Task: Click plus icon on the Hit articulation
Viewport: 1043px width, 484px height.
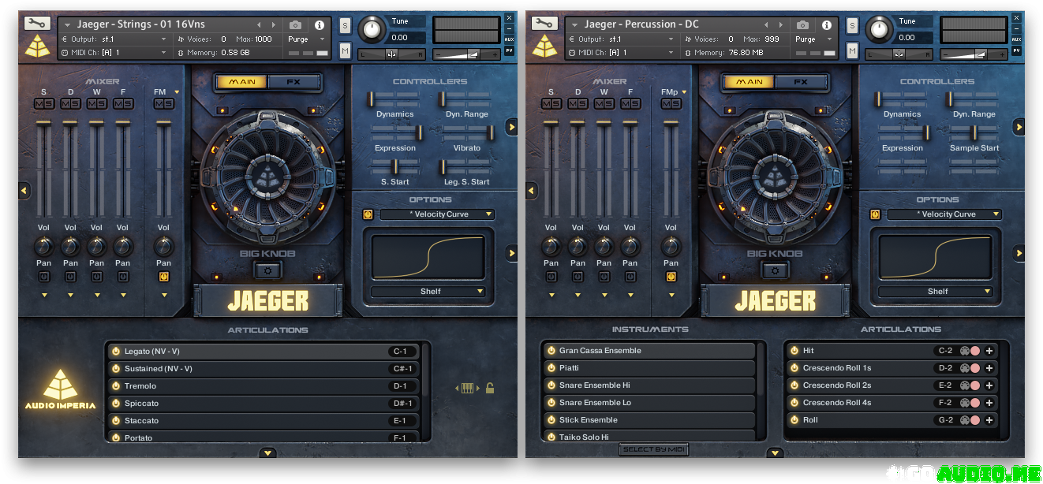Action: (x=989, y=351)
